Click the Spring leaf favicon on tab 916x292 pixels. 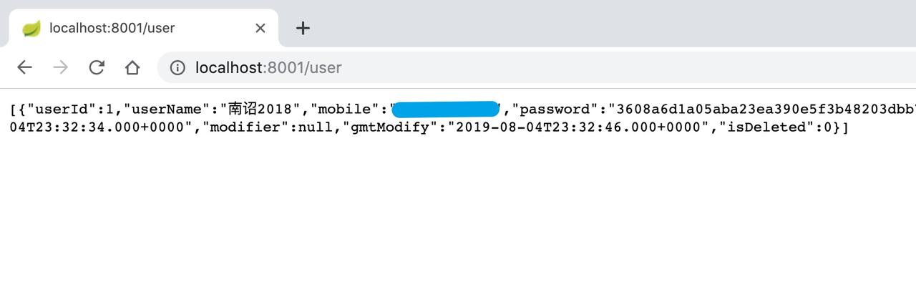(31, 28)
